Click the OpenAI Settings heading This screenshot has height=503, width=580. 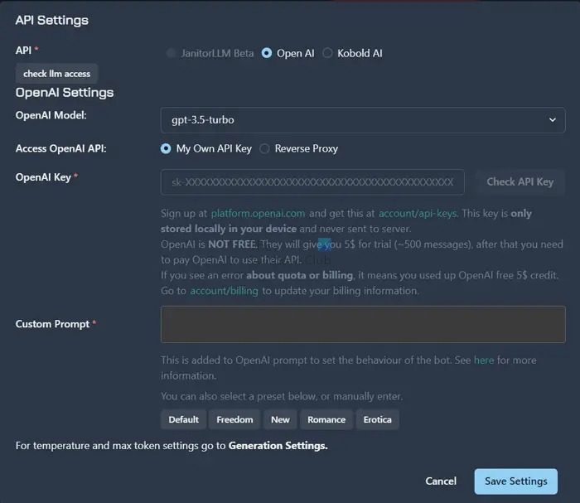click(x=65, y=93)
